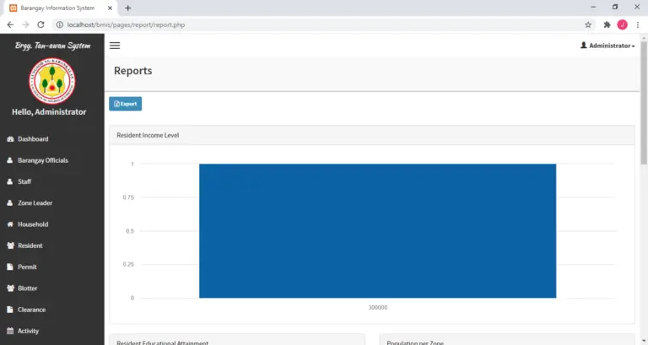Click the scrollbar down arrow
The width and height of the screenshot is (648, 345).
tap(644, 341)
